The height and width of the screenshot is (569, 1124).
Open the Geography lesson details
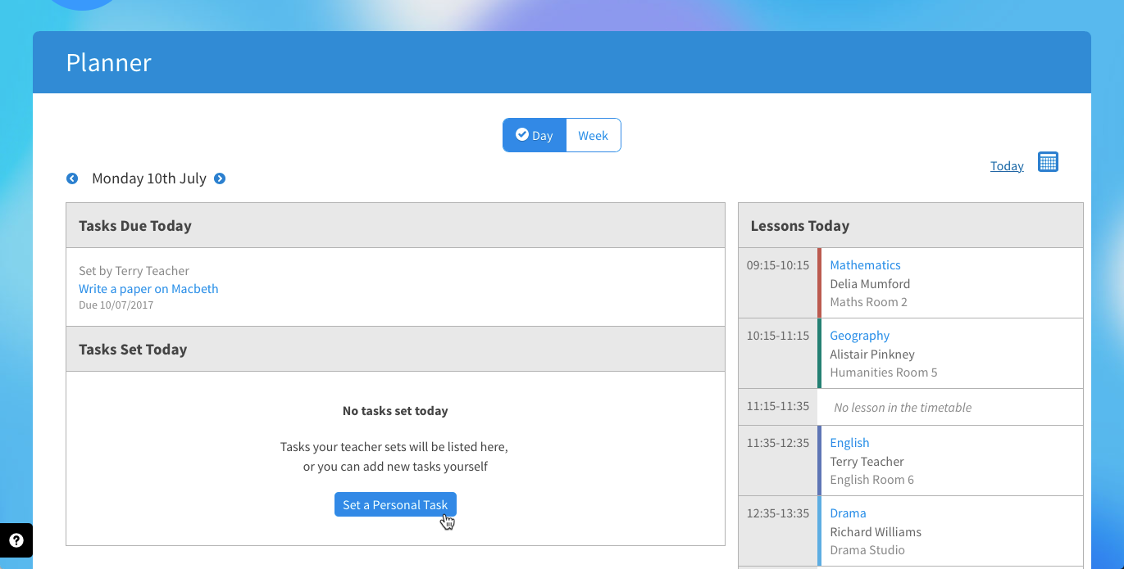pyautogui.click(x=859, y=335)
